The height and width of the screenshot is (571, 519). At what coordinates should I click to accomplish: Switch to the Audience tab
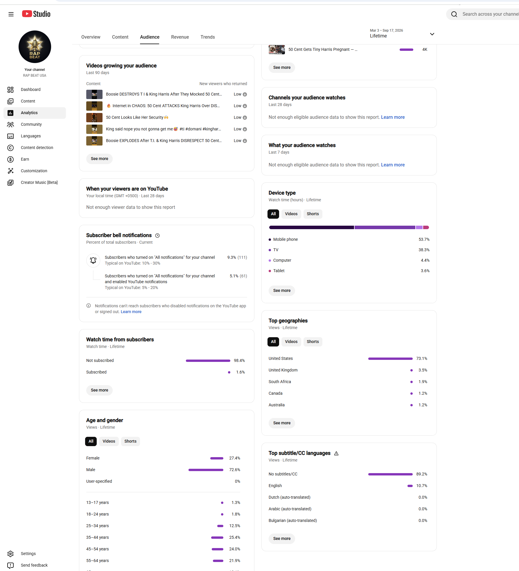(x=150, y=37)
